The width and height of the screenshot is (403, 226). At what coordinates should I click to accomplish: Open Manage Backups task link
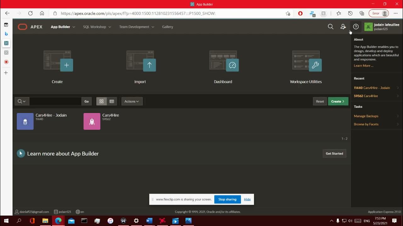366,116
